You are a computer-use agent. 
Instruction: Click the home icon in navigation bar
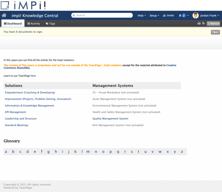tap(4, 16)
